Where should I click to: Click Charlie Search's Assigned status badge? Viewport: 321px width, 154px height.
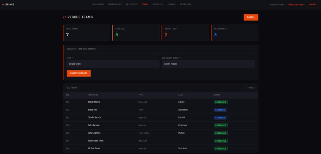pos(220,118)
